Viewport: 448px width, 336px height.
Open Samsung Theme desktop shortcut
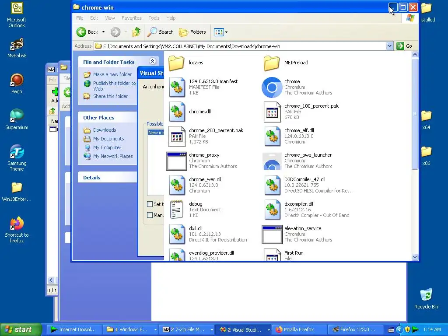17,158
